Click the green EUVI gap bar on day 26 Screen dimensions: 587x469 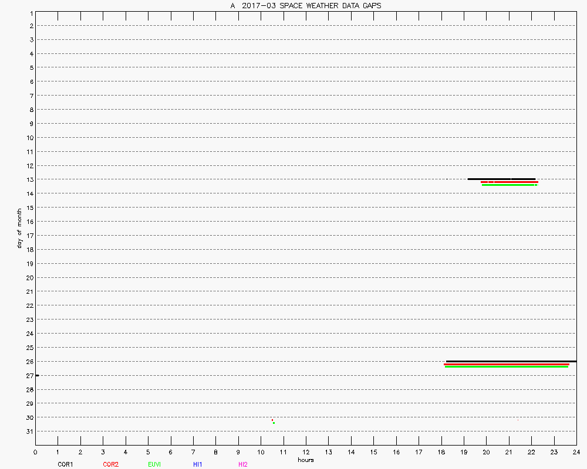click(506, 367)
